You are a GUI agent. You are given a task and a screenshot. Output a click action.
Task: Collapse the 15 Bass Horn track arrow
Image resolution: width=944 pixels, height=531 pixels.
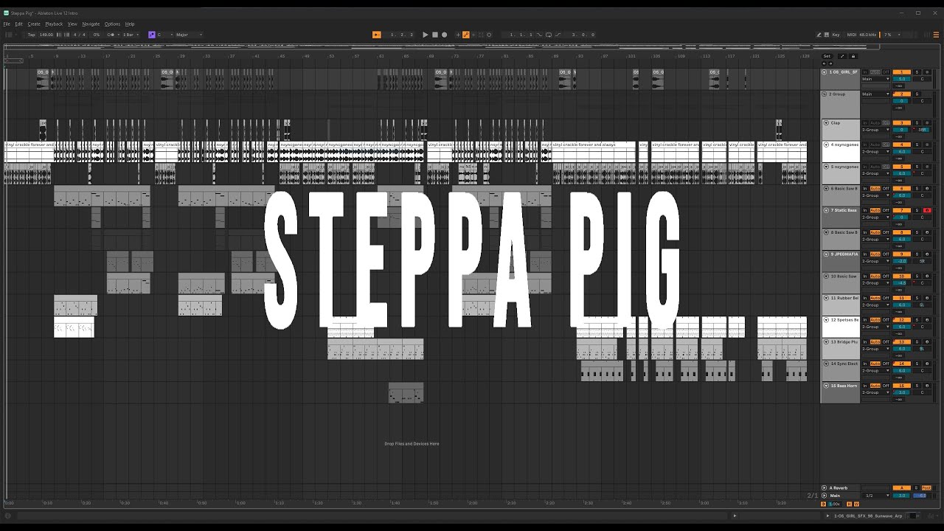[826, 386]
